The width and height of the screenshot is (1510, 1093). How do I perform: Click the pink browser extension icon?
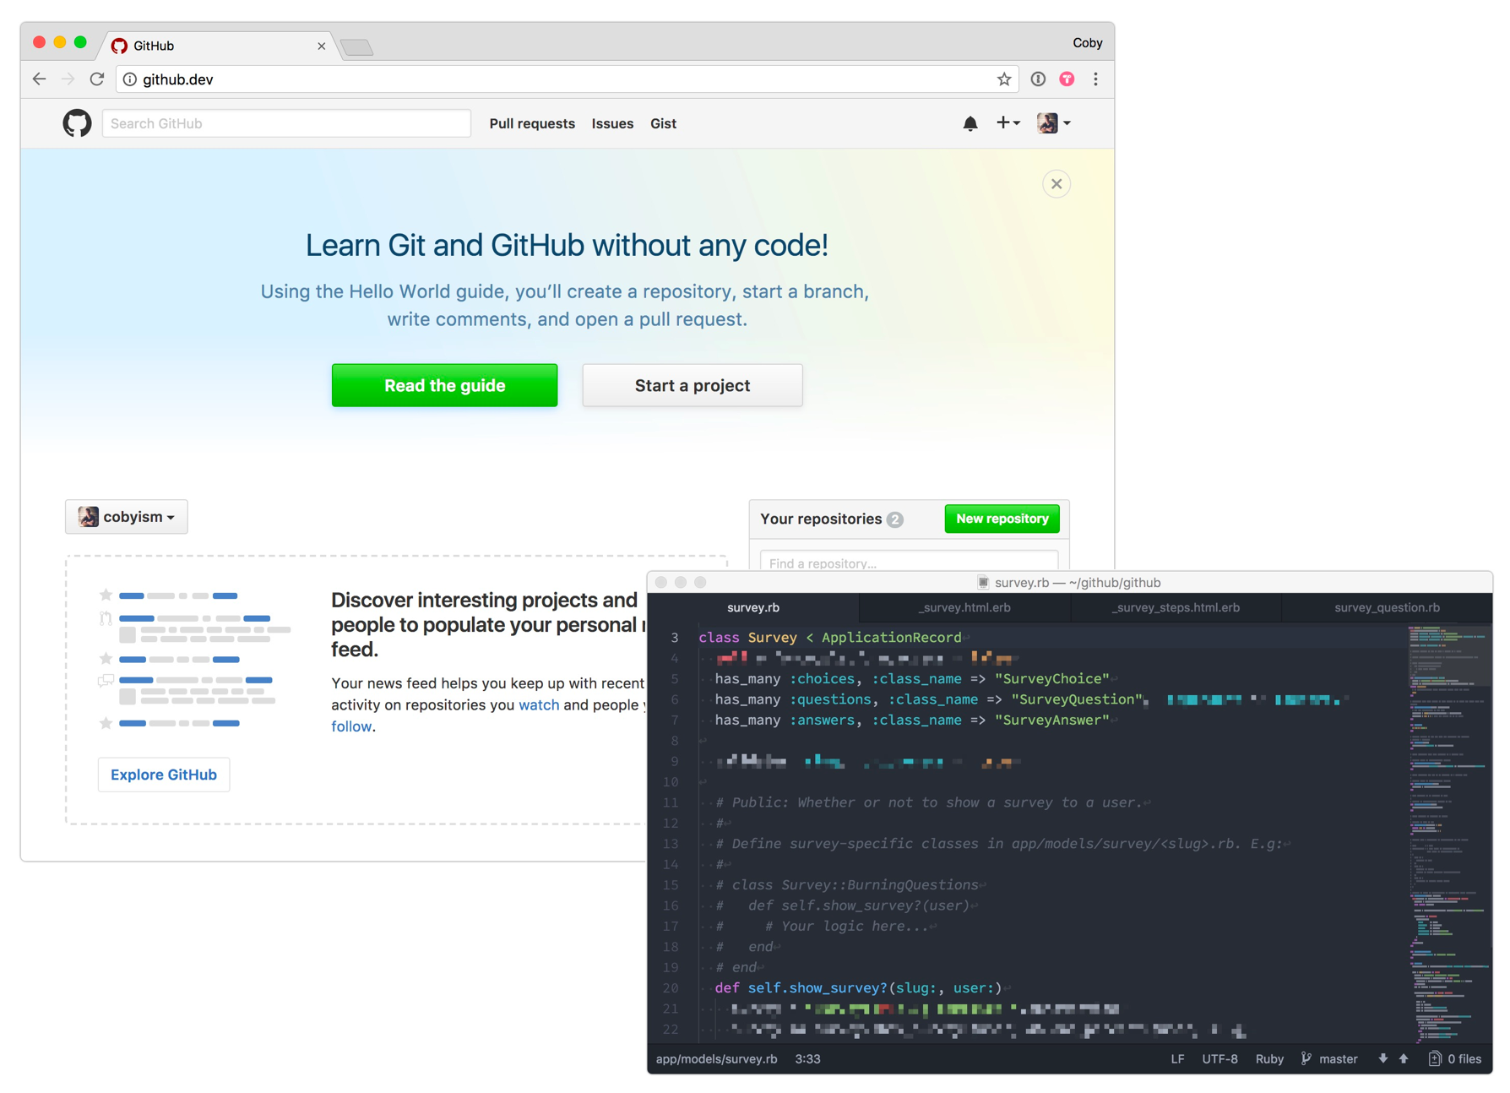coord(1067,79)
